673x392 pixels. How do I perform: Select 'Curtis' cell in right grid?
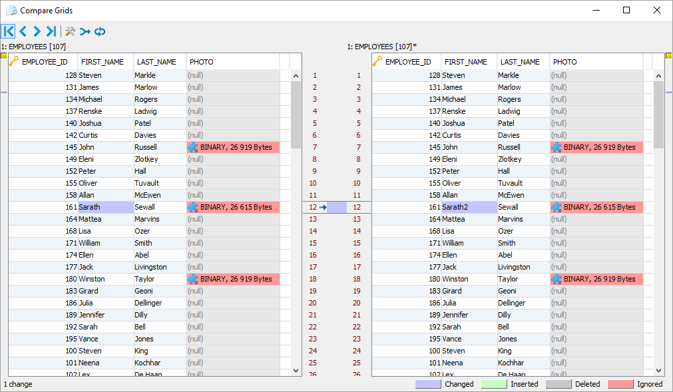coord(469,135)
